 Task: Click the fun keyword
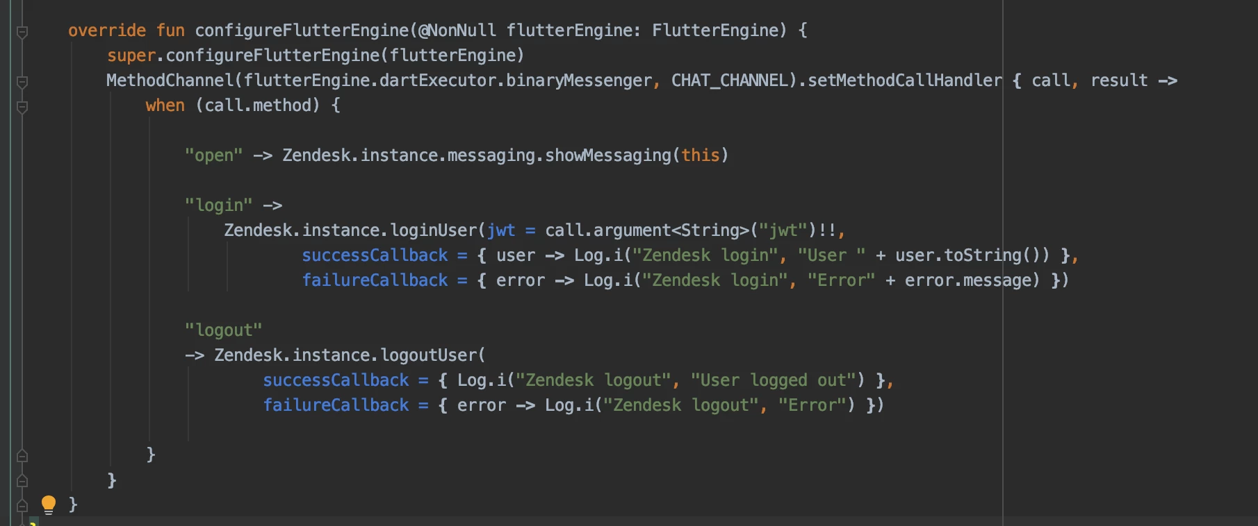170,31
